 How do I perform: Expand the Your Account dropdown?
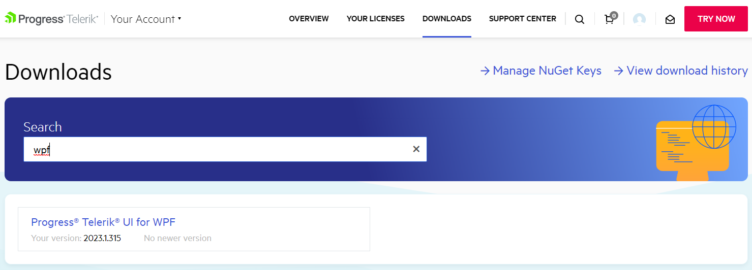(x=146, y=19)
